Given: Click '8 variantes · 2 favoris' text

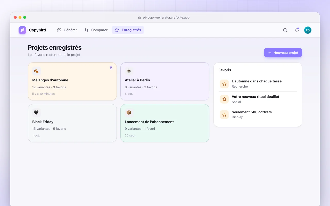Looking at the screenshot, I should 141,87.
